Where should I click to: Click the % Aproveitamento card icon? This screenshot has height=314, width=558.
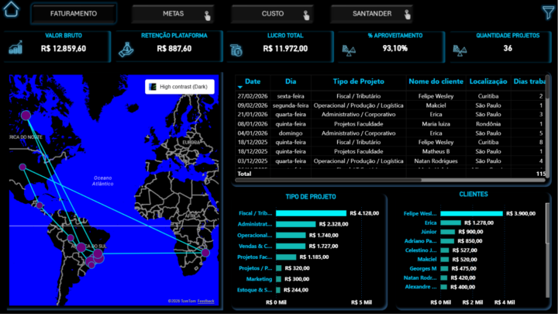(x=349, y=51)
